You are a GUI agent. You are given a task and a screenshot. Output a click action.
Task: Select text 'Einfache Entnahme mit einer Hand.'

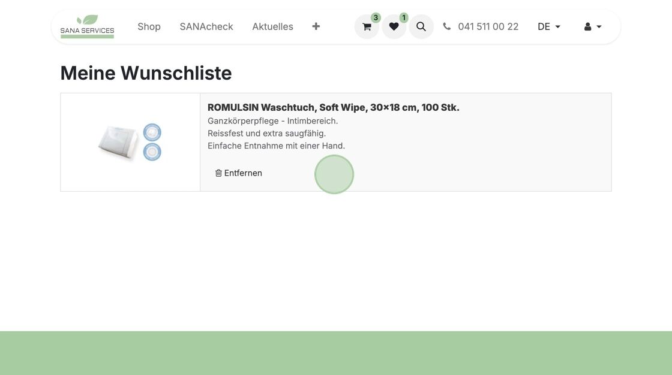click(x=276, y=146)
